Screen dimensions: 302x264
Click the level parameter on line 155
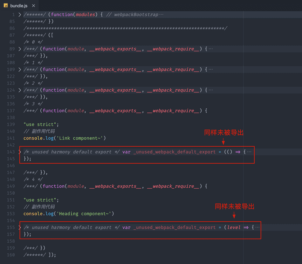234,227
